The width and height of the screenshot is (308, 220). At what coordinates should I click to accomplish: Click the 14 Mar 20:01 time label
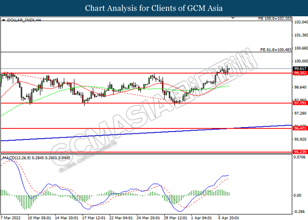click(66, 218)
